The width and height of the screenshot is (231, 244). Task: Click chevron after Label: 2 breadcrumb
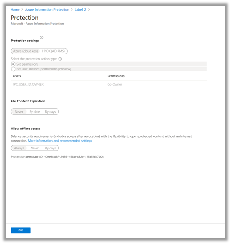pos(89,9)
